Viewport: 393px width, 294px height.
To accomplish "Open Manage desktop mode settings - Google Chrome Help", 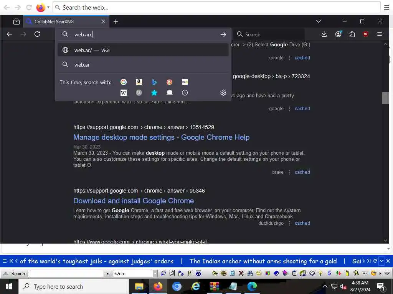I will pos(161,137).
